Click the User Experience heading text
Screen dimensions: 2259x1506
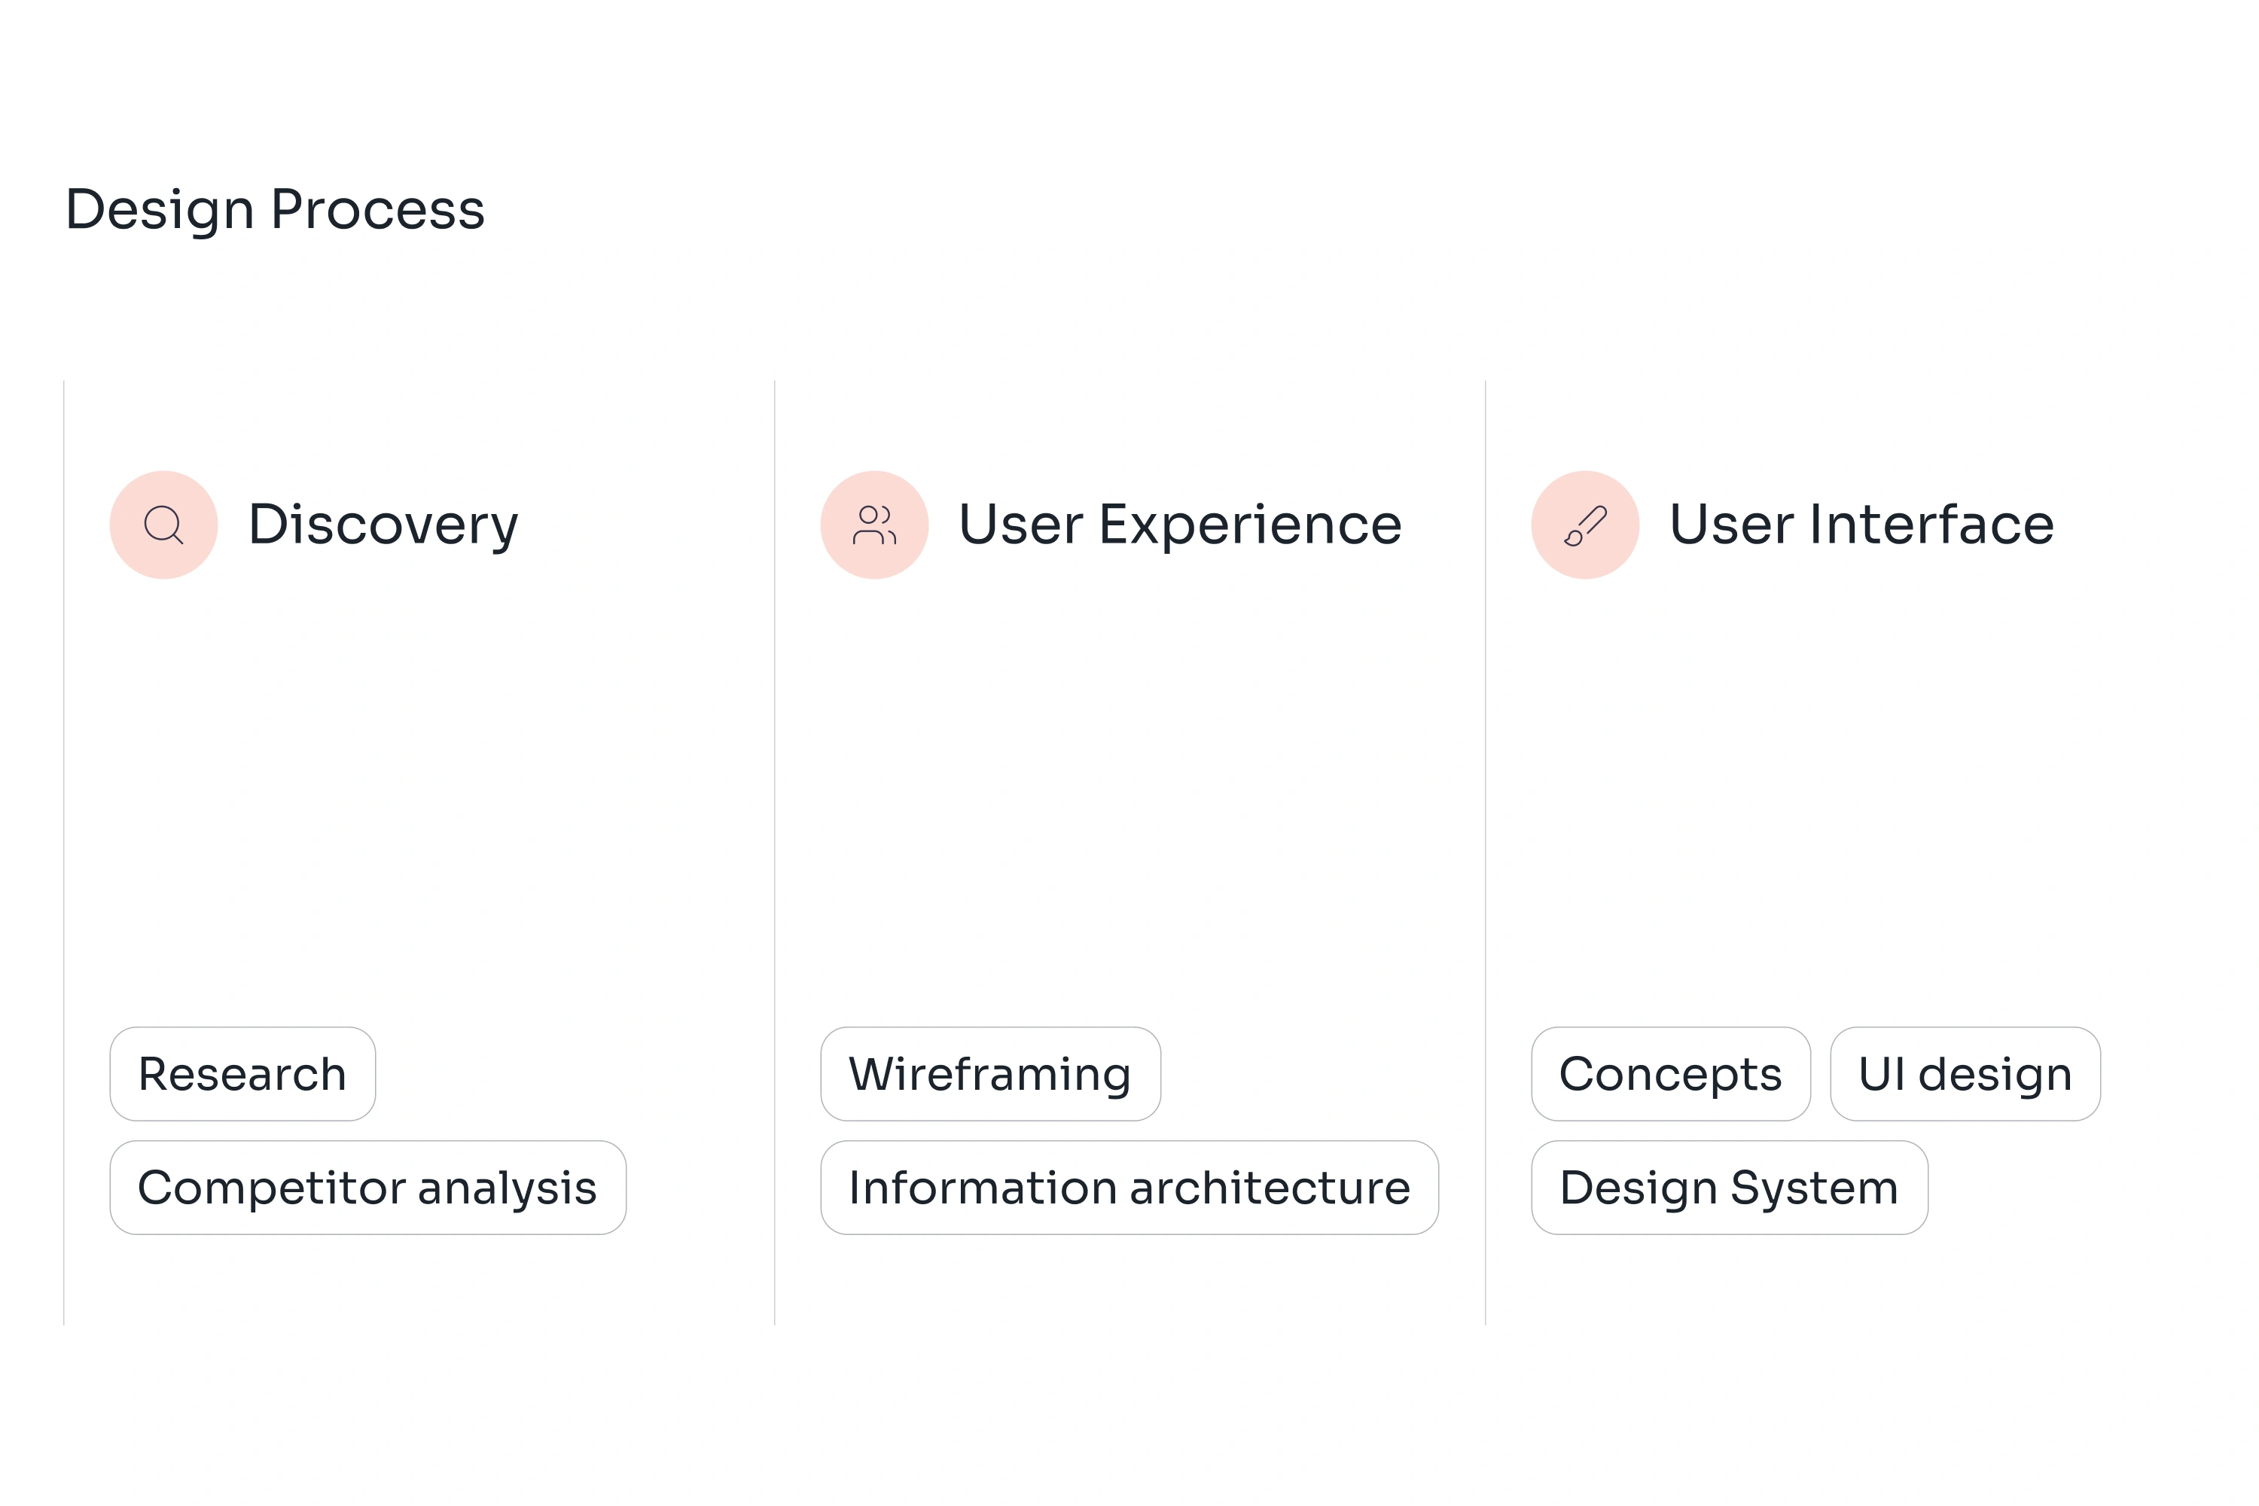[x=1180, y=525]
